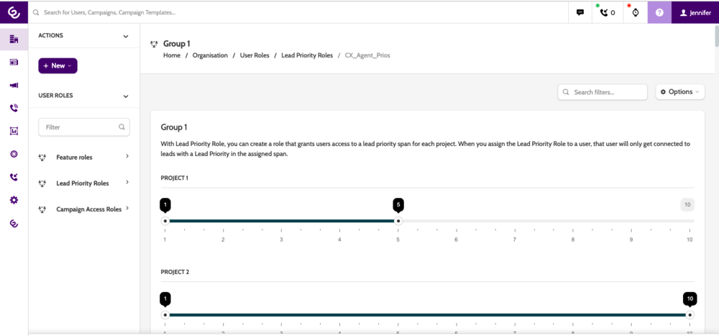The image size is (719, 336).
Task: Click the magnifier icon in Filter box
Action: point(122,127)
